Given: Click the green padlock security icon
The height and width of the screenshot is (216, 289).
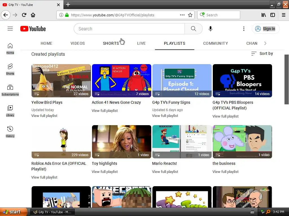Looking at the screenshot, I should click(67, 15).
